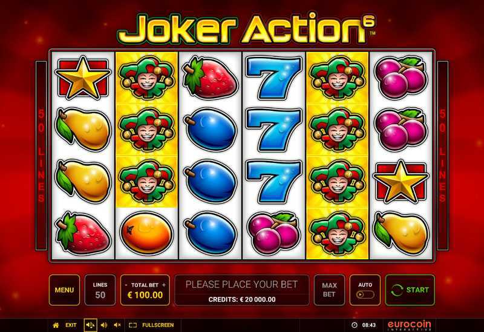Start the spin with START button

(410, 290)
